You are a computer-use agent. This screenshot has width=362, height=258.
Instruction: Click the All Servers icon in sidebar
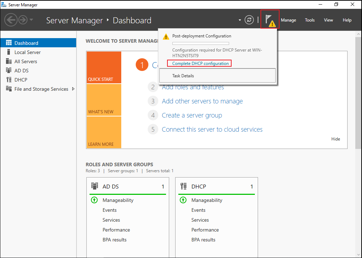[9, 61]
